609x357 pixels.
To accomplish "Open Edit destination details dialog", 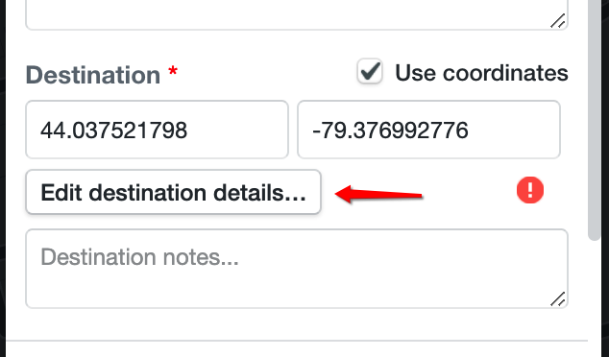I will 173,192.
